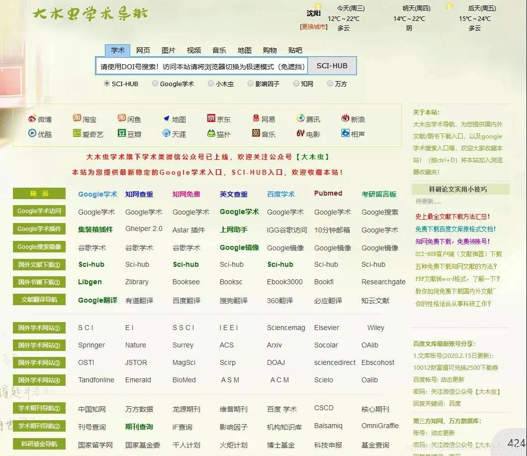Open the 国外文献下载① category button
This screenshot has height=456, width=527.
39,264
